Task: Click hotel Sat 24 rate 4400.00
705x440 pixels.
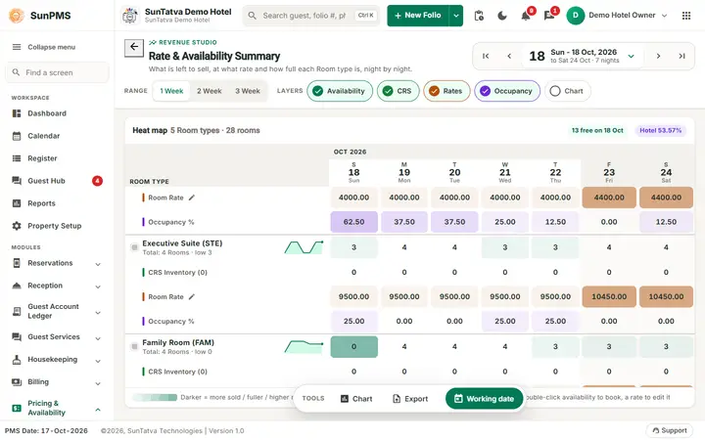Action: click(x=666, y=198)
